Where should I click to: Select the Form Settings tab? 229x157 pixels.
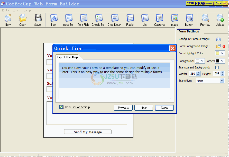point(189,31)
